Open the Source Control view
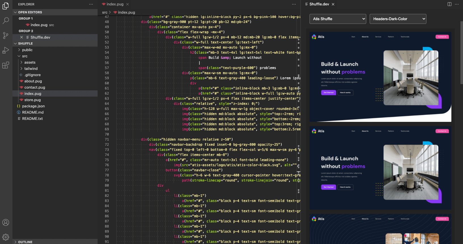The width and height of the screenshot is (463, 244). click(6, 36)
